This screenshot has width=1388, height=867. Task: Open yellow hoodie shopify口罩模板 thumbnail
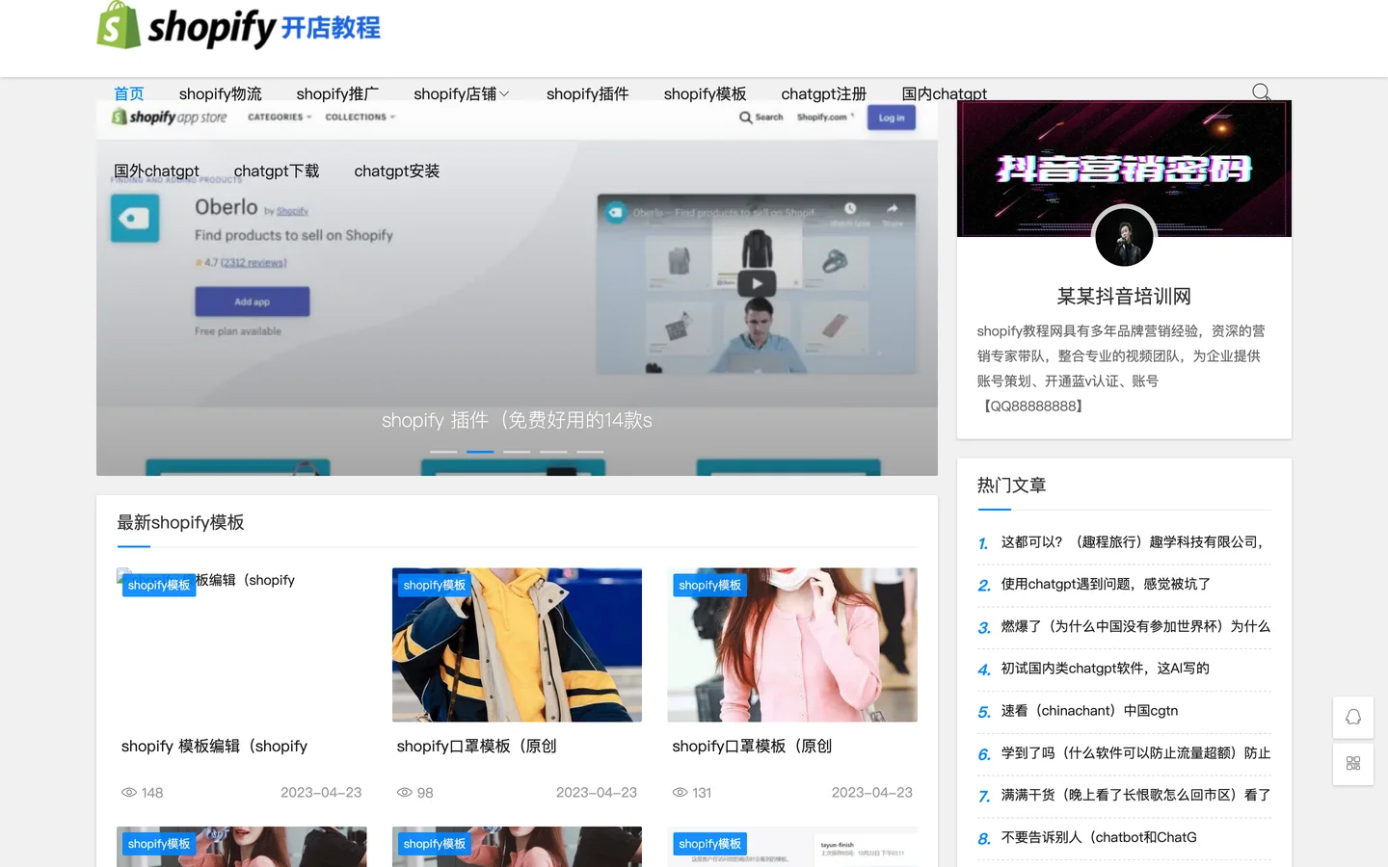tap(517, 644)
